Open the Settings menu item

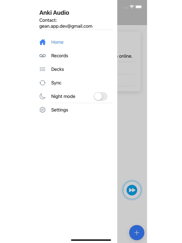(x=76, y=110)
